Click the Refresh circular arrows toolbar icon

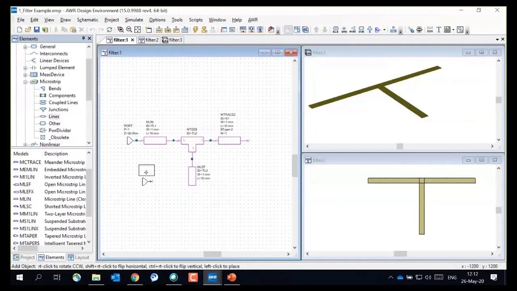109,30
